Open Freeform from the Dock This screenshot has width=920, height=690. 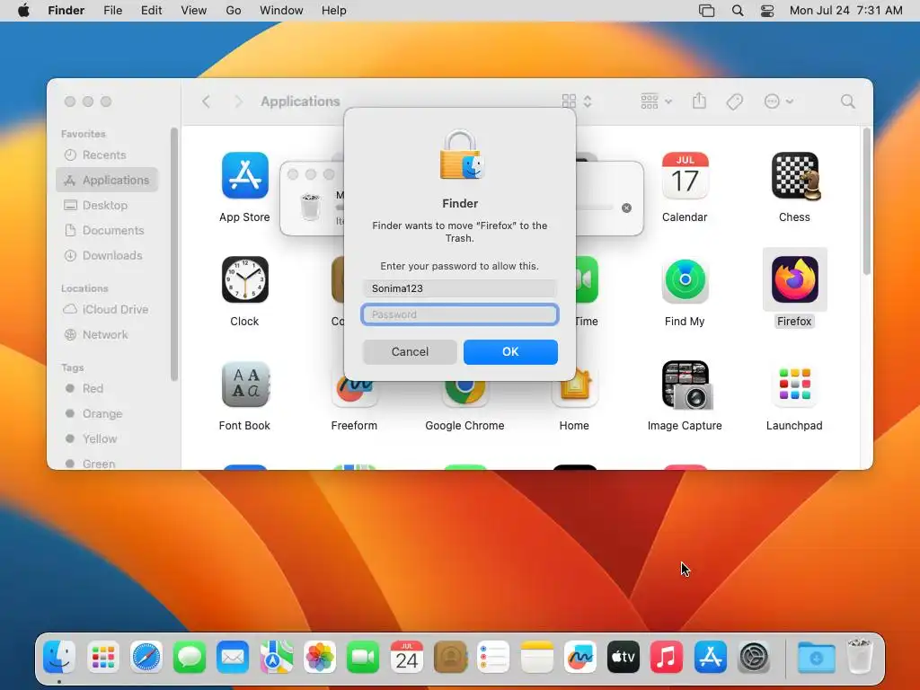coord(579,657)
